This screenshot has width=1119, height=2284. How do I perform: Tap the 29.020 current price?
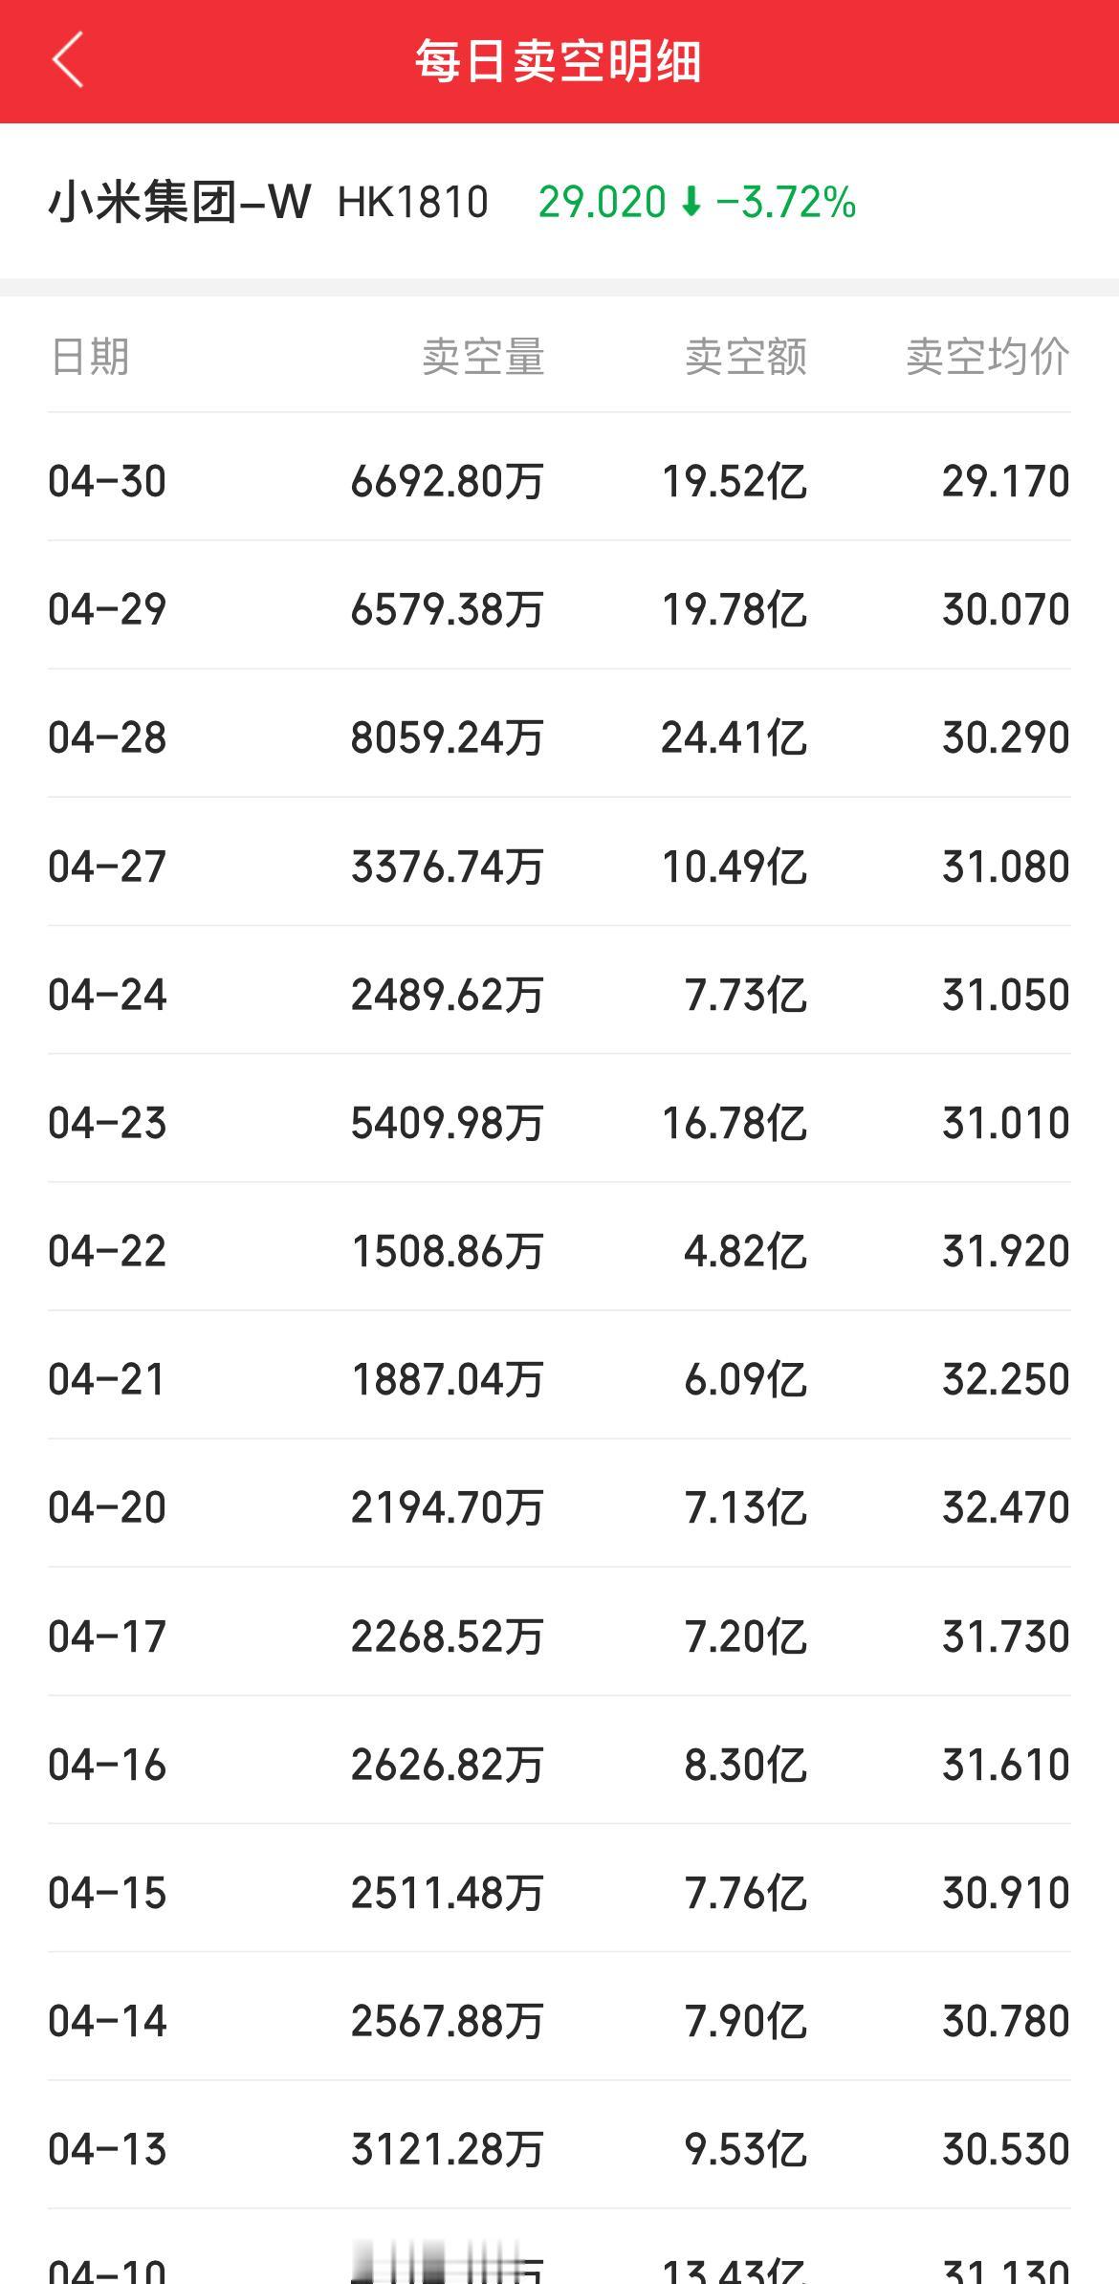point(602,203)
